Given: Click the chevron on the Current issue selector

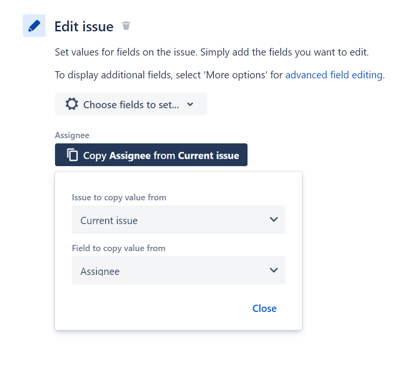Looking at the screenshot, I should [274, 219].
